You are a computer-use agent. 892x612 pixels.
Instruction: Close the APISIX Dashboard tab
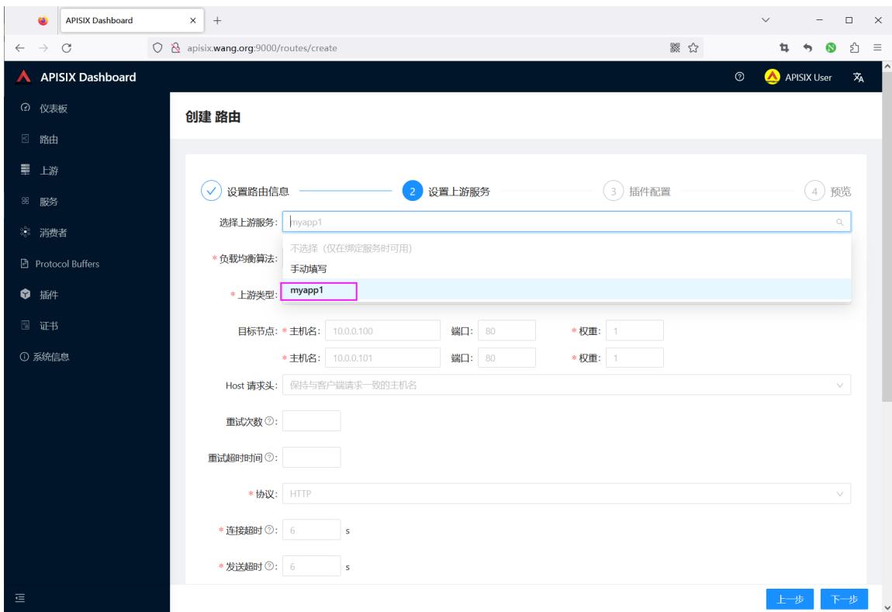point(193,20)
